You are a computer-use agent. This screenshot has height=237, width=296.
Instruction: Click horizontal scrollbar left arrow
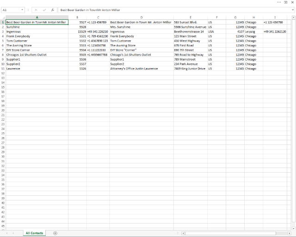click(183, 233)
